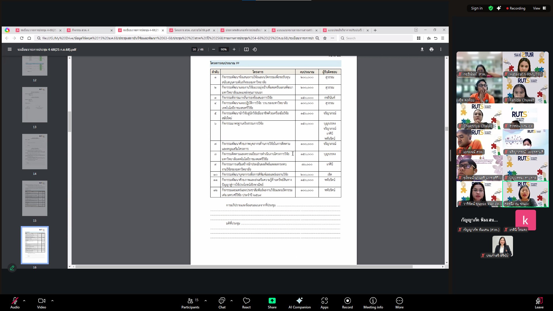Toggle the PDF sidebar menu icon
553x311 pixels.
[x=10, y=50]
